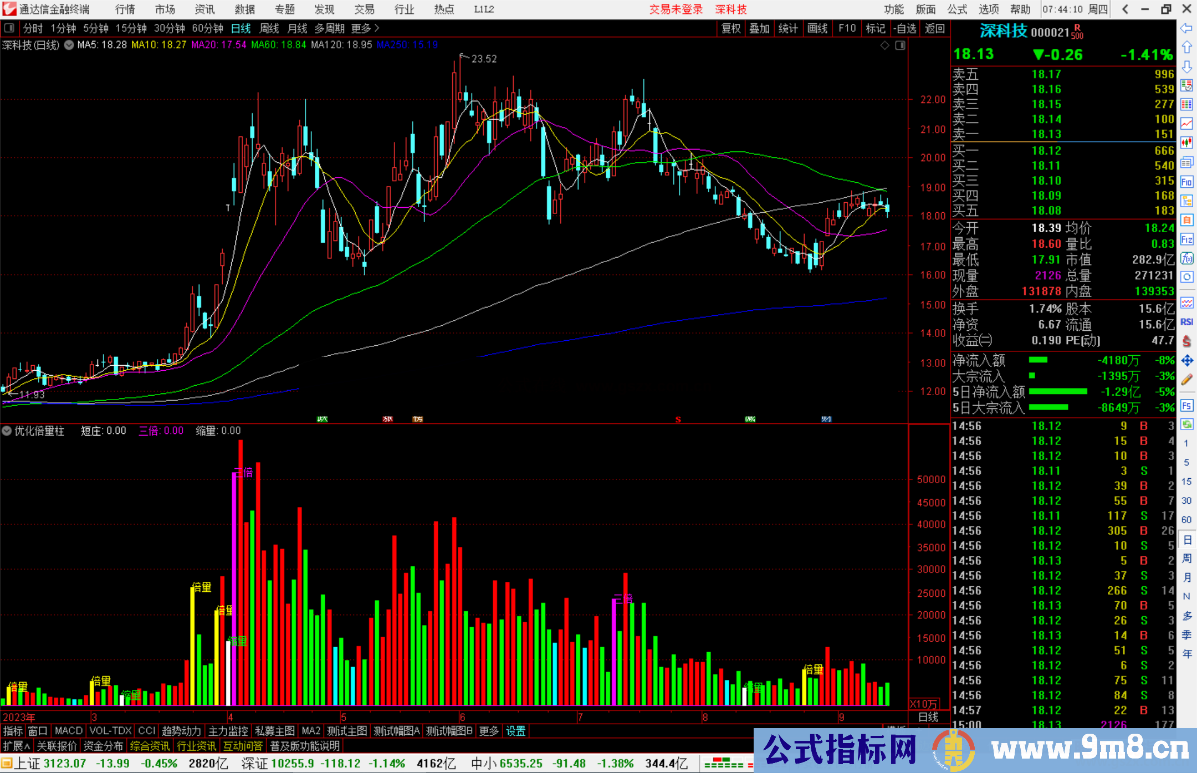The image size is (1197, 773).
Task: Click the 交易未登录 link
Action: click(676, 9)
